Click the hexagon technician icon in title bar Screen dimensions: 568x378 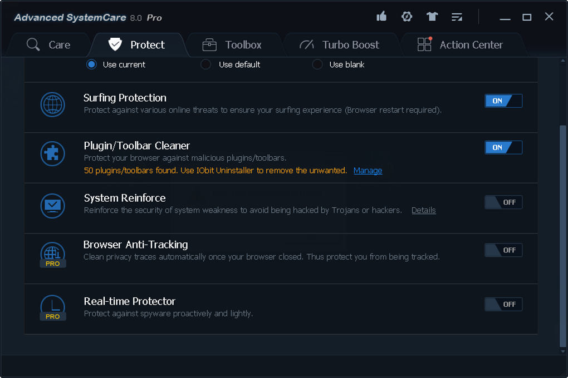407,17
